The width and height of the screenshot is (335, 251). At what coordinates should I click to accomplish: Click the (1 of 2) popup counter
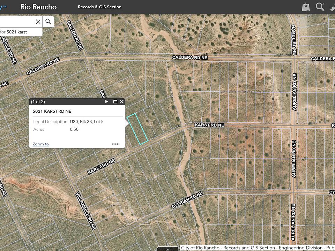pos(38,102)
